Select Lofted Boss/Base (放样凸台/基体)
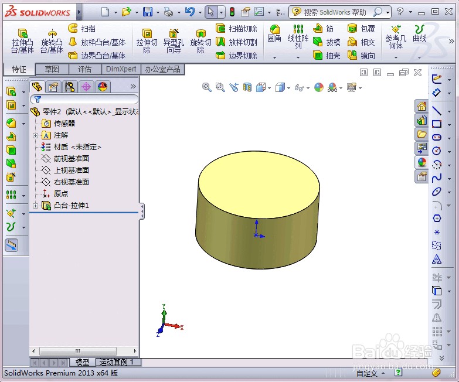 [97, 42]
